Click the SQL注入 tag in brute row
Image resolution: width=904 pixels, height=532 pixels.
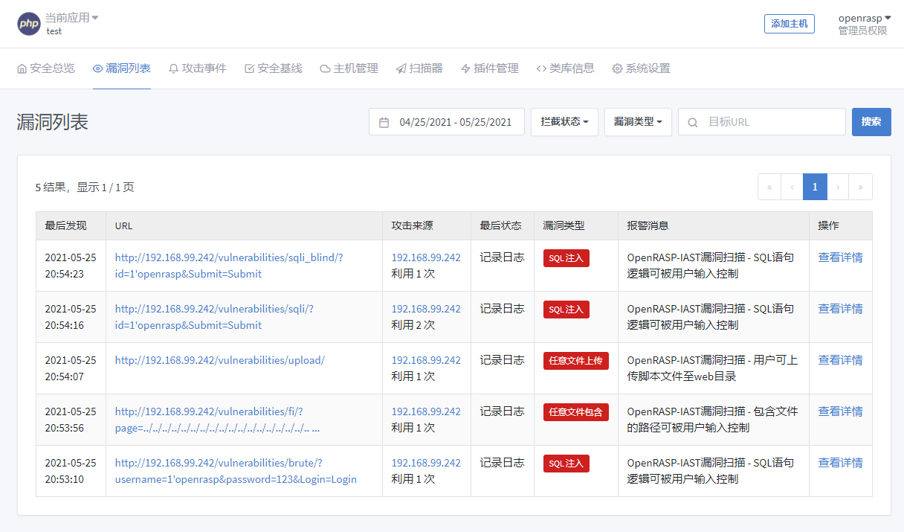566,464
